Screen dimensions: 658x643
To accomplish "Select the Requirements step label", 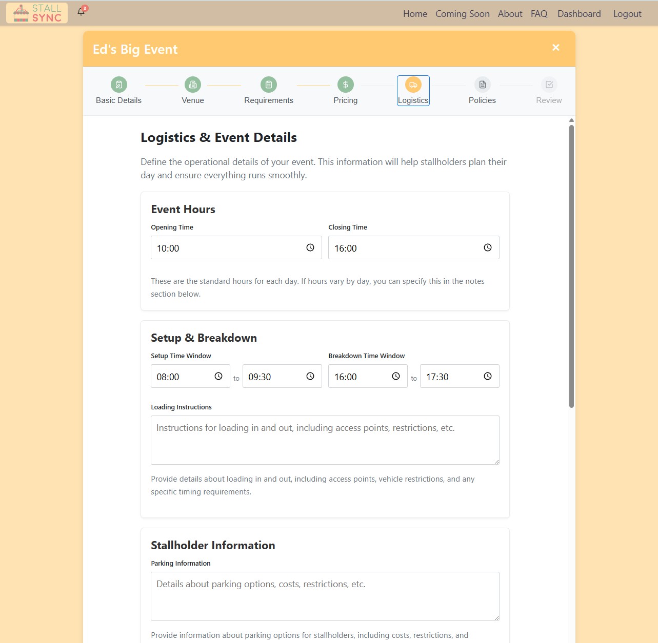I will click(x=269, y=100).
